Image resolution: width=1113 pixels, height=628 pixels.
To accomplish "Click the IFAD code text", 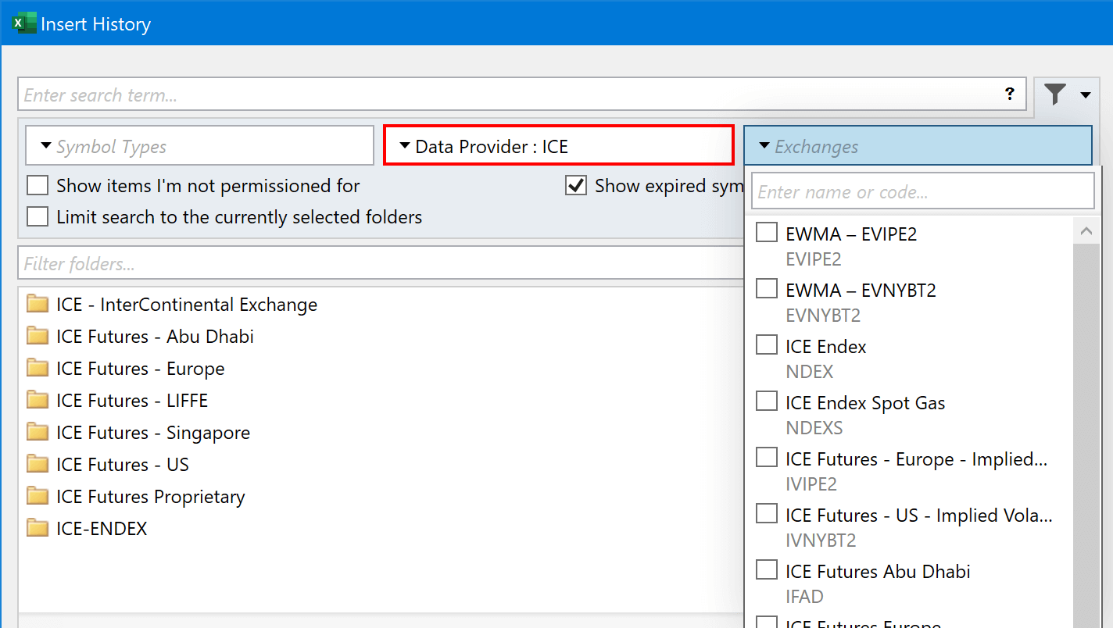I will (x=805, y=597).
